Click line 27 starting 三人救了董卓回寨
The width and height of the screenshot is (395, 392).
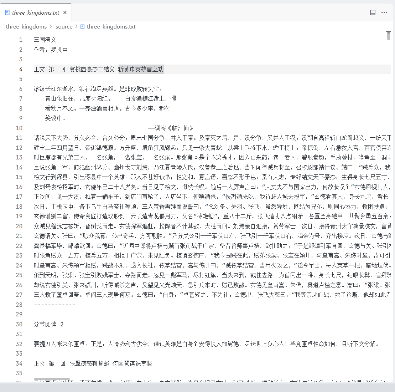212,295
